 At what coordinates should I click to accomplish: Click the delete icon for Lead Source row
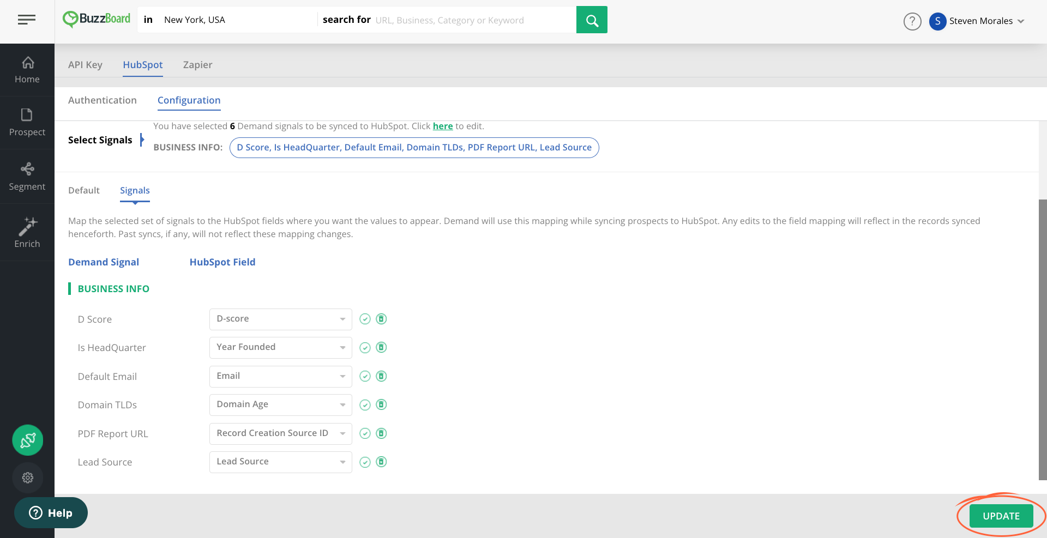click(382, 462)
